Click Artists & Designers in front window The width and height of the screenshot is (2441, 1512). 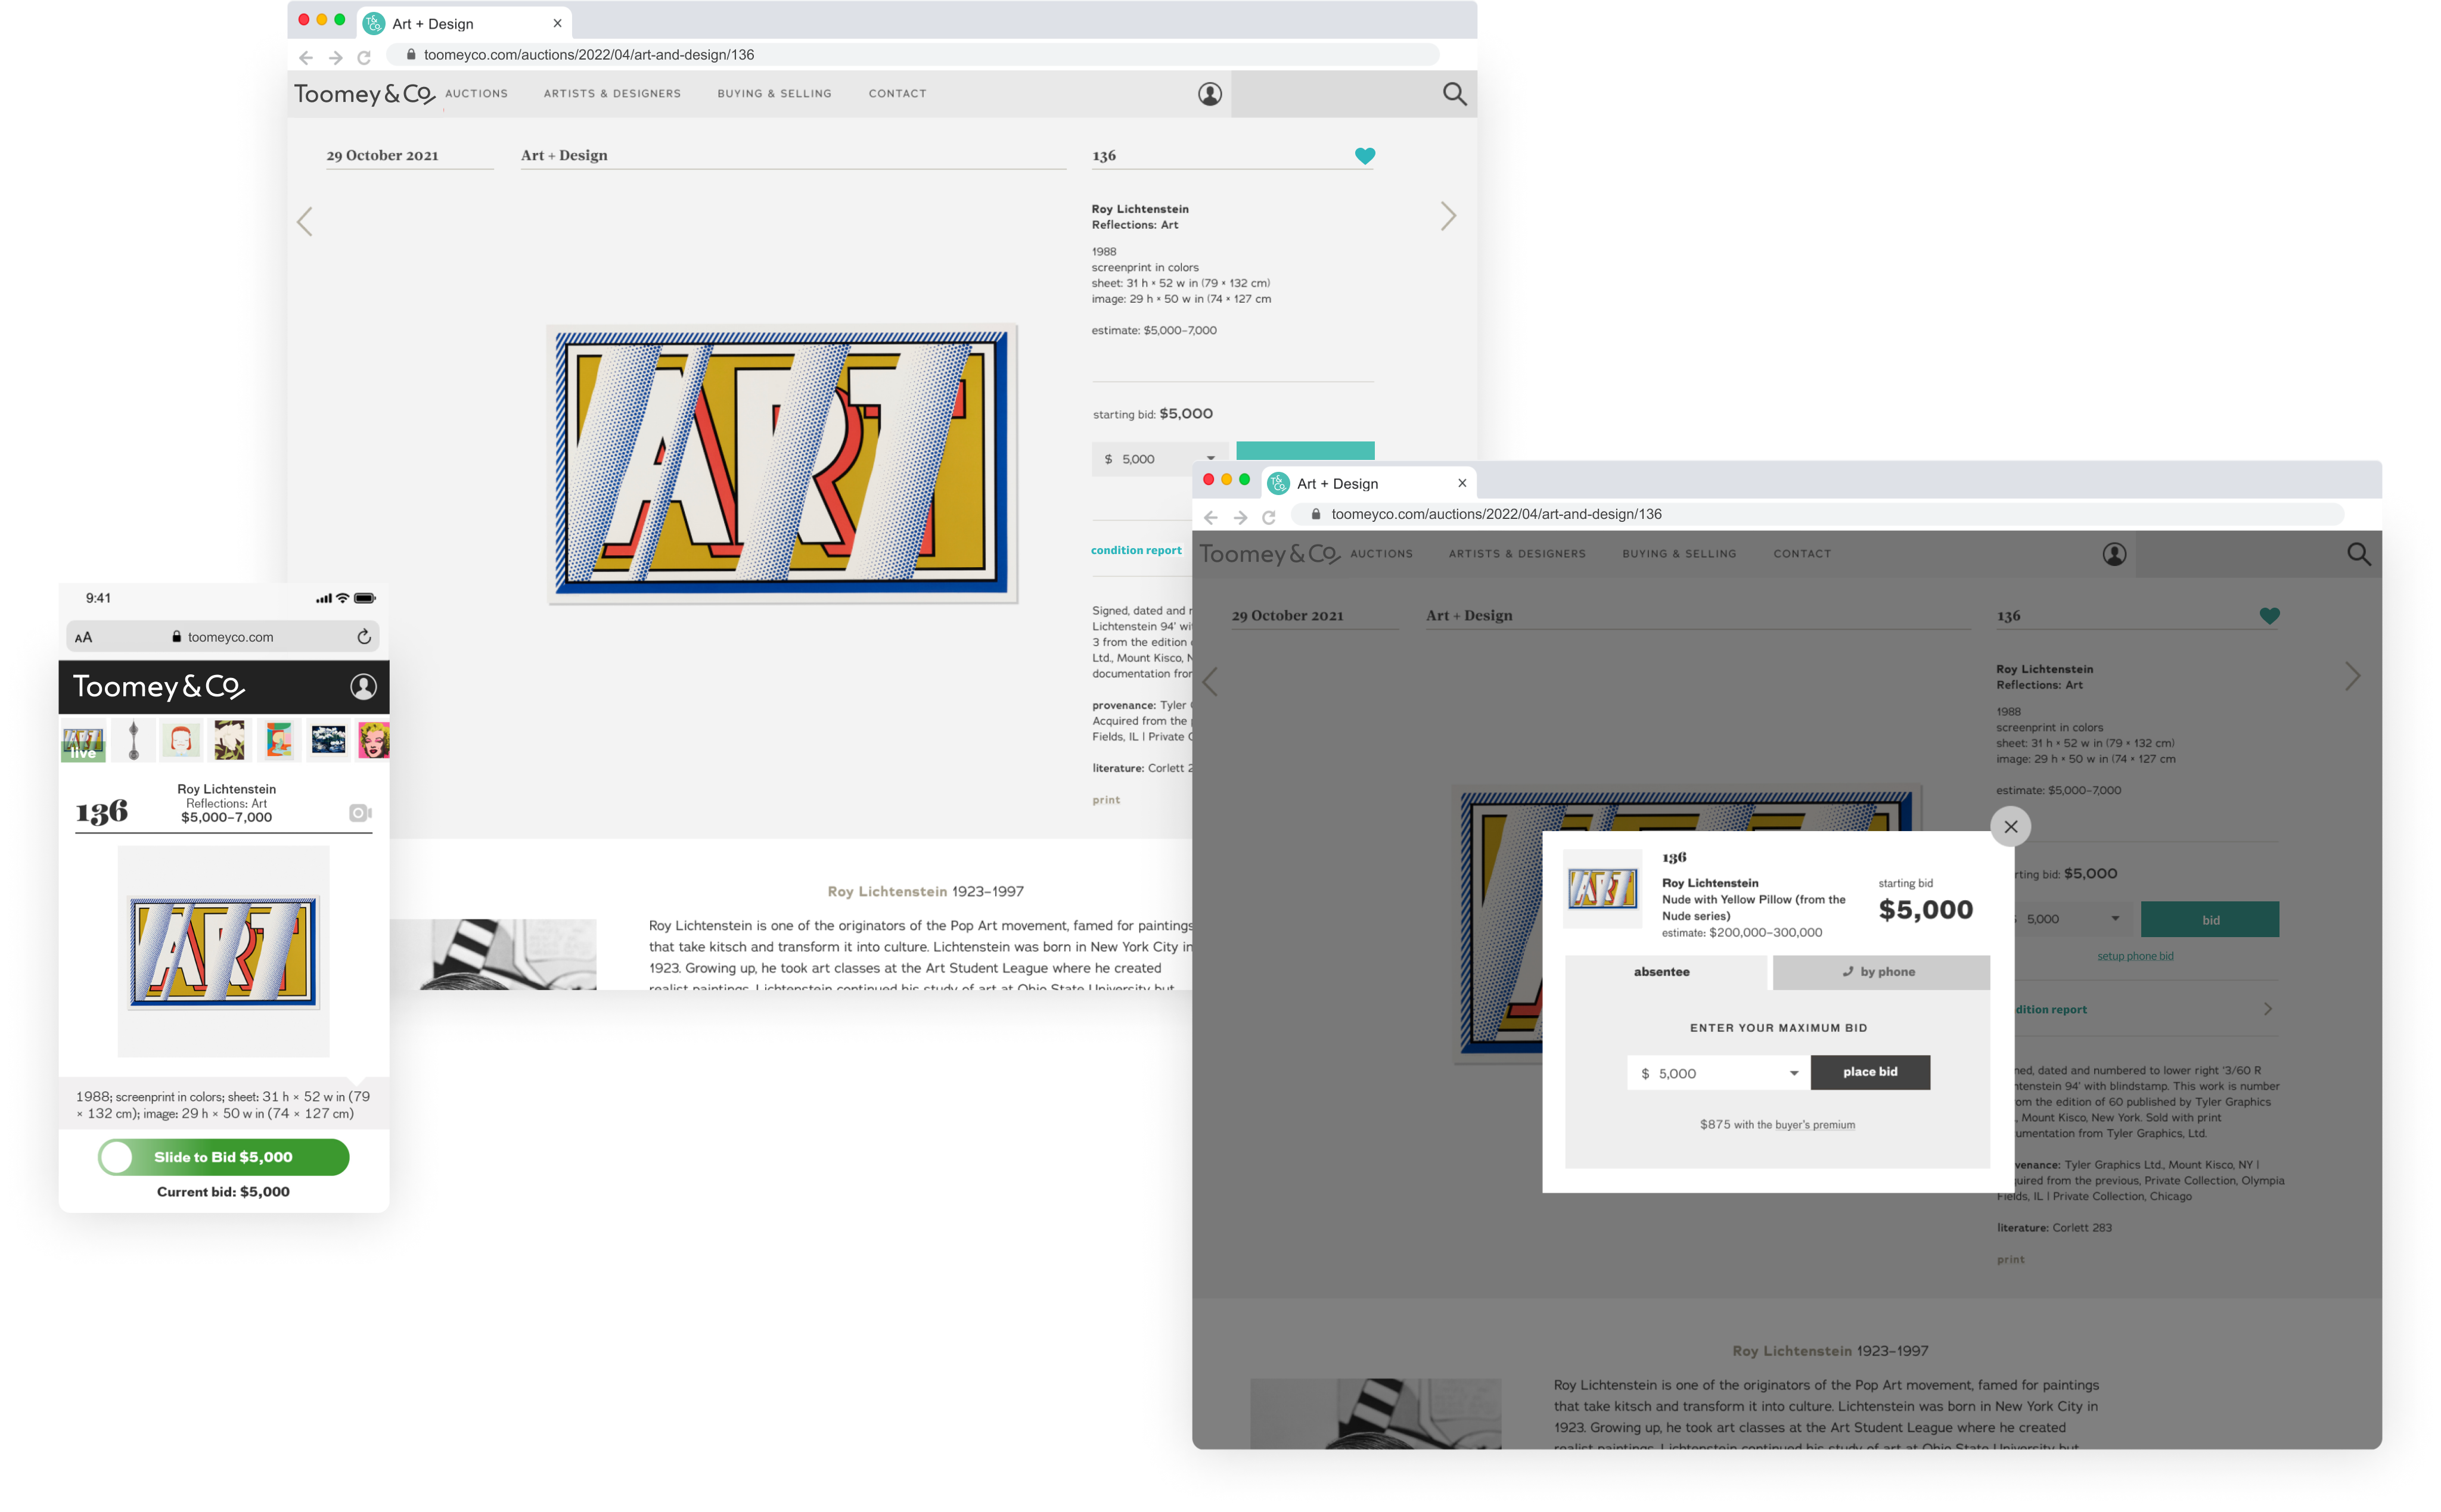[1517, 554]
